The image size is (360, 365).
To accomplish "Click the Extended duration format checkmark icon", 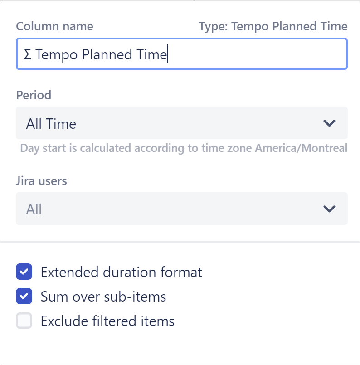I will point(24,272).
